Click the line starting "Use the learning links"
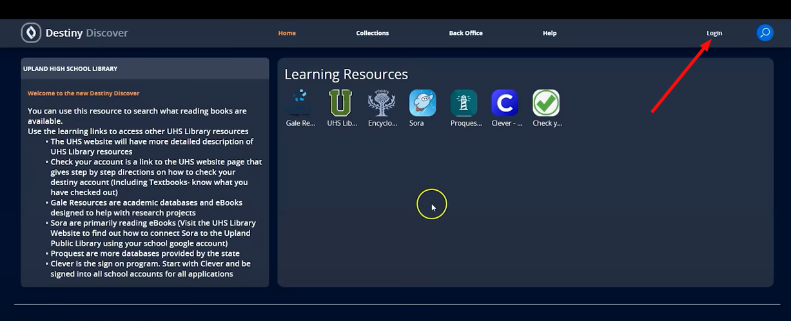Viewport: 791px width, 321px height. pyautogui.click(x=138, y=131)
